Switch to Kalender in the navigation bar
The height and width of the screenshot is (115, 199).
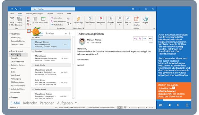click(30, 103)
